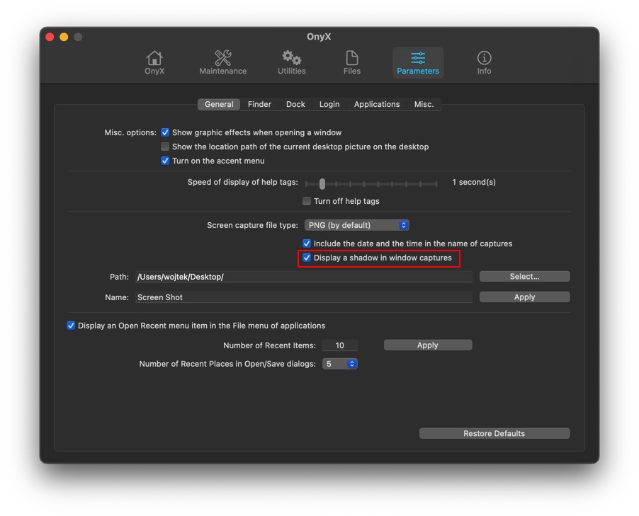Click the 'Misc. options:' label

click(130, 132)
